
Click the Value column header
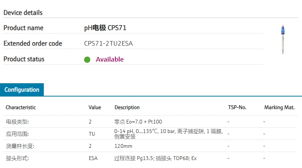pos(95,108)
